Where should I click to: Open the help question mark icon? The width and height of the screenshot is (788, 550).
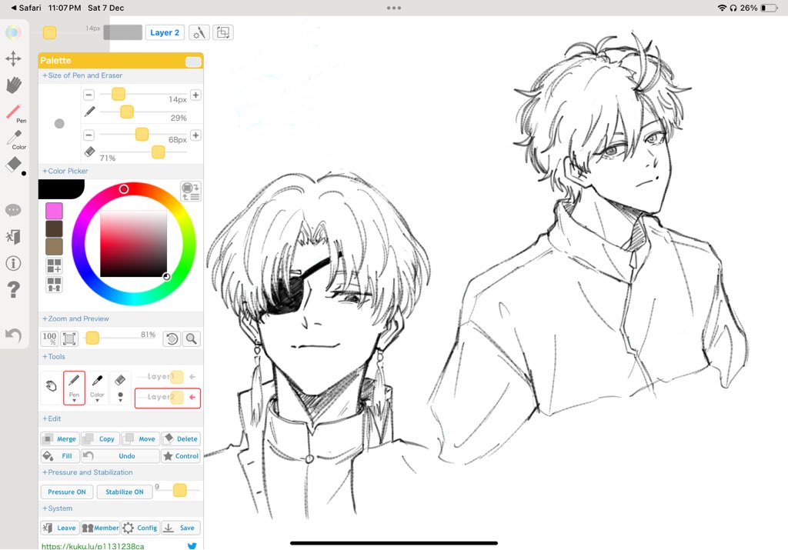tap(13, 290)
